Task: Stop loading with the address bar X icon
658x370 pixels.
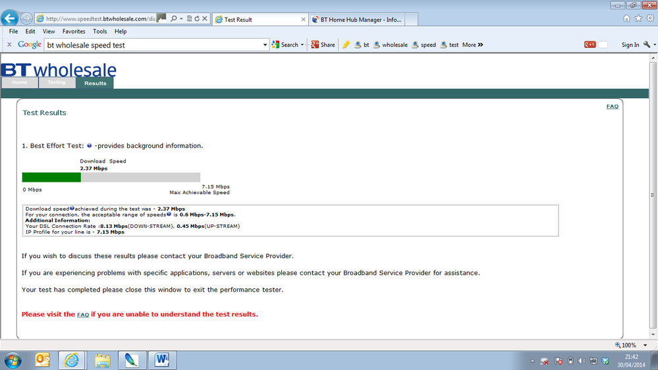Action: click(x=204, y=18)
